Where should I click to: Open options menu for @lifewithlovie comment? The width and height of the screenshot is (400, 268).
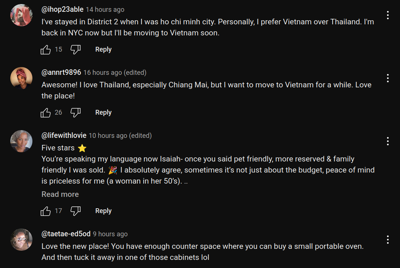click(x=388, y=141)
